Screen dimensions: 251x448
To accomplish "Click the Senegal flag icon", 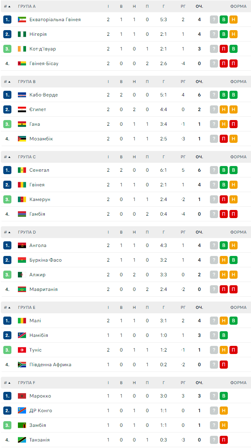I will 22,170.
